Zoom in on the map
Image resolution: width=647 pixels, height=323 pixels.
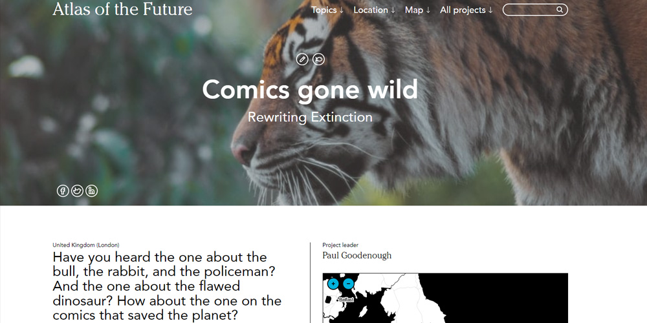point(333,284)
